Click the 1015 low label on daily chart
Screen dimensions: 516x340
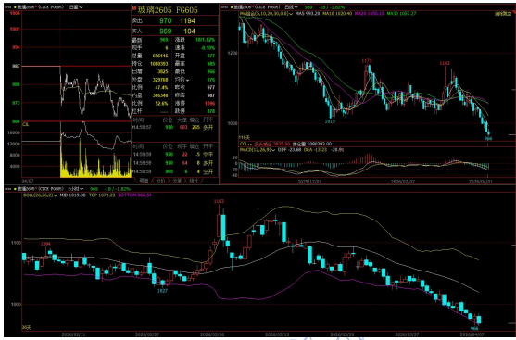tap(330, 121)
